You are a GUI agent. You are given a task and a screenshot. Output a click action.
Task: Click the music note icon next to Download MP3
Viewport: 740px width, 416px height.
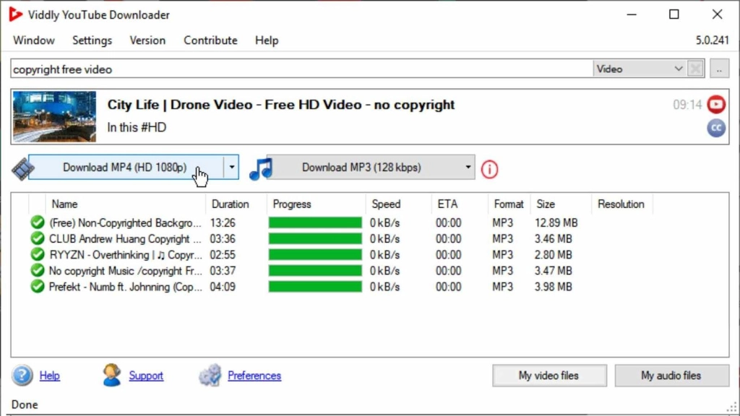click(262, 167)
